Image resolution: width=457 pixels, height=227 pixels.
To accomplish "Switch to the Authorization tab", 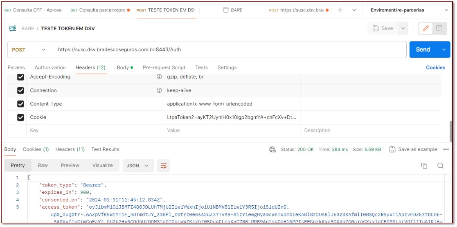I will (50, 67).
